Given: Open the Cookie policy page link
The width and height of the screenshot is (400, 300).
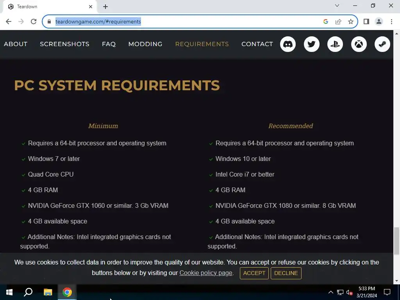Looking at the screenshot, I should coord(206,273).
